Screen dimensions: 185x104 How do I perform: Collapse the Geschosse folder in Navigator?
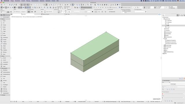click(164, 19)
